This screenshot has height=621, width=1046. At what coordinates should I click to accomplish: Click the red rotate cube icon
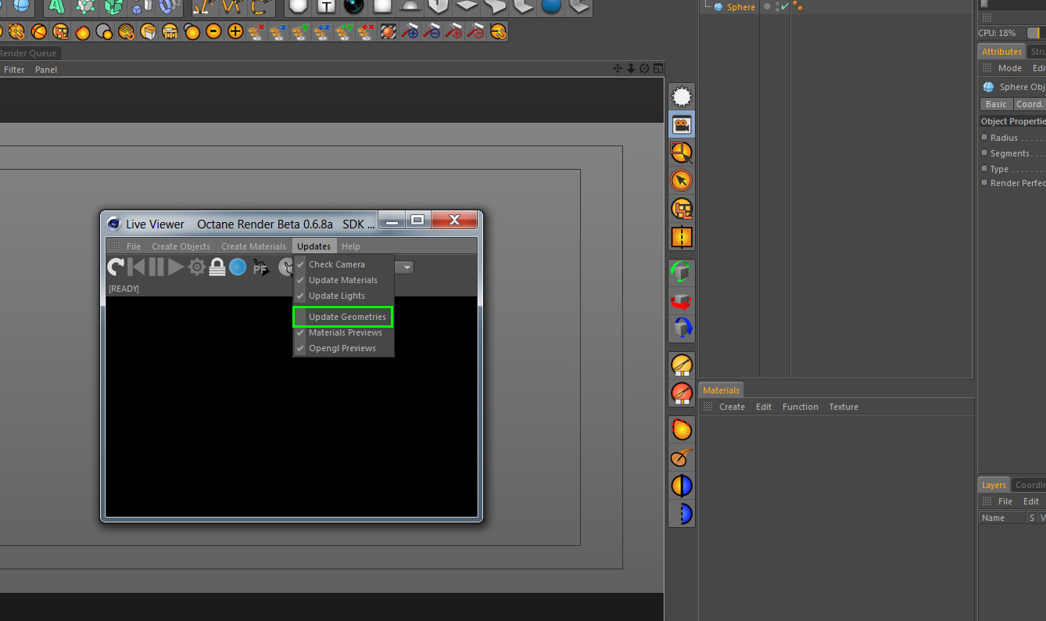click(x=682, y=300)
